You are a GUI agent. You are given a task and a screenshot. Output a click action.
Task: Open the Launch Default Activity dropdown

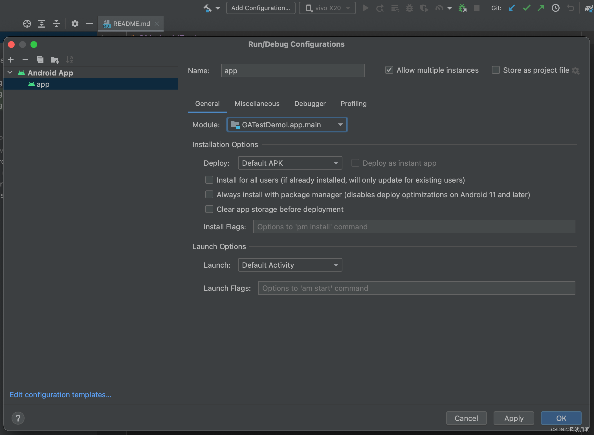click(290, 265)
